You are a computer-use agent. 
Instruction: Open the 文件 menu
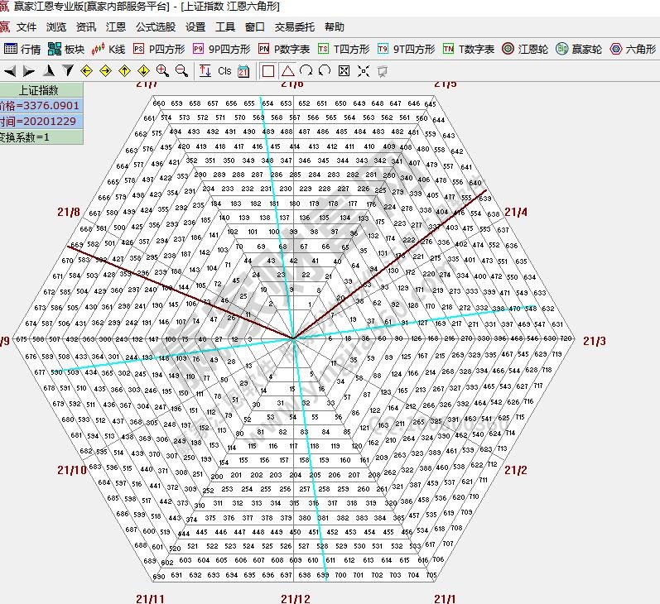point(26,27)
